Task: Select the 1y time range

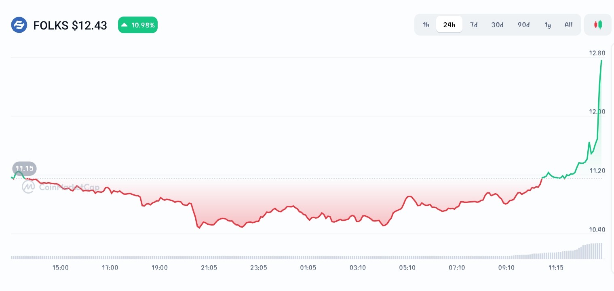Action: pyautogui.click(x=548, y=25)
